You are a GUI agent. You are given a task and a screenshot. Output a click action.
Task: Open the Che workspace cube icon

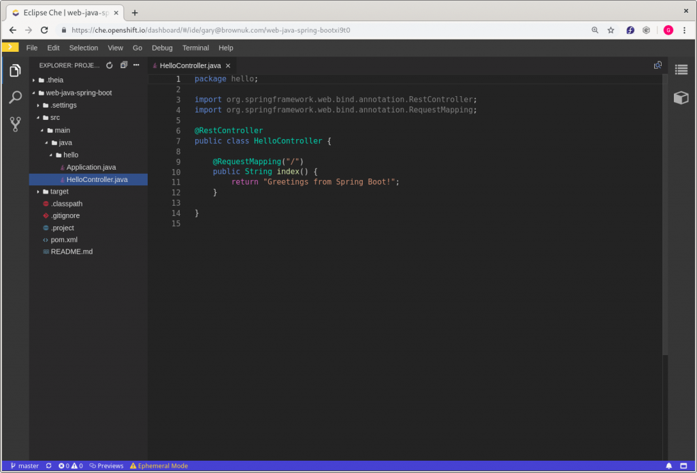coord(681,97)
